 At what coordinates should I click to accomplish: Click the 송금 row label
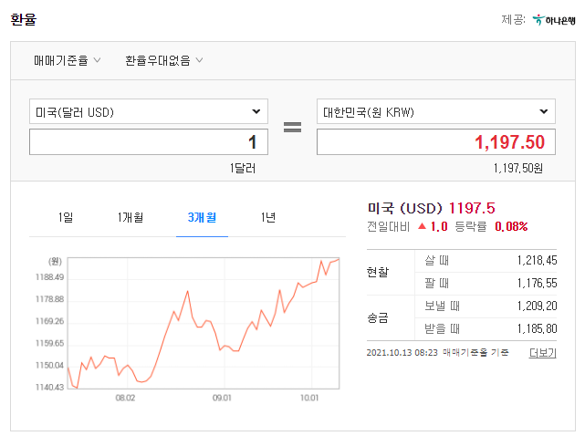click(378, 317)
